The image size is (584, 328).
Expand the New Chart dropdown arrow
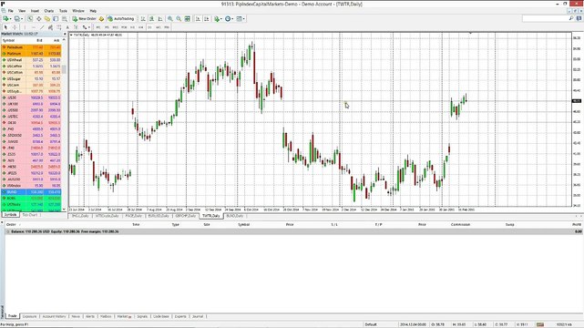tap(10, 18)
